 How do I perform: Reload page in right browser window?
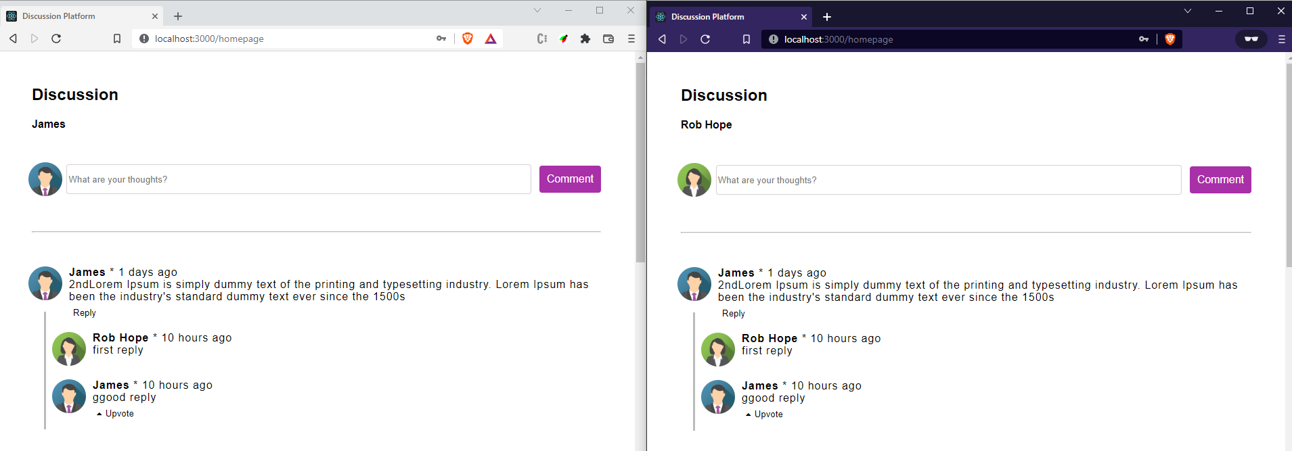click(705, 39)
